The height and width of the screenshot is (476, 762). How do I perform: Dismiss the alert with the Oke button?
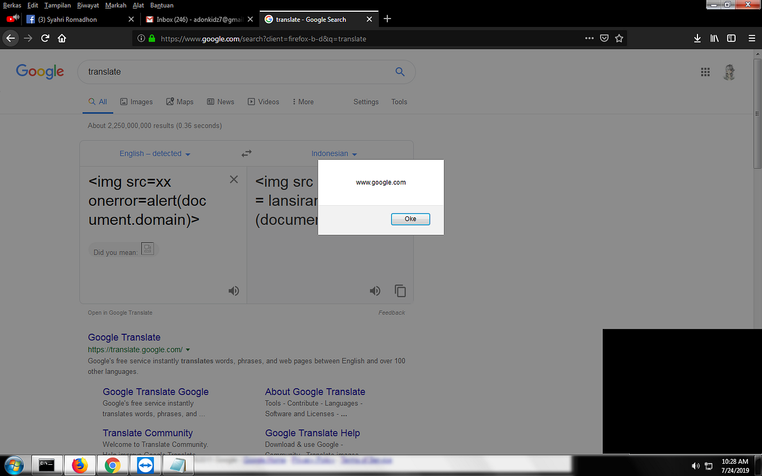click(410, 219)
